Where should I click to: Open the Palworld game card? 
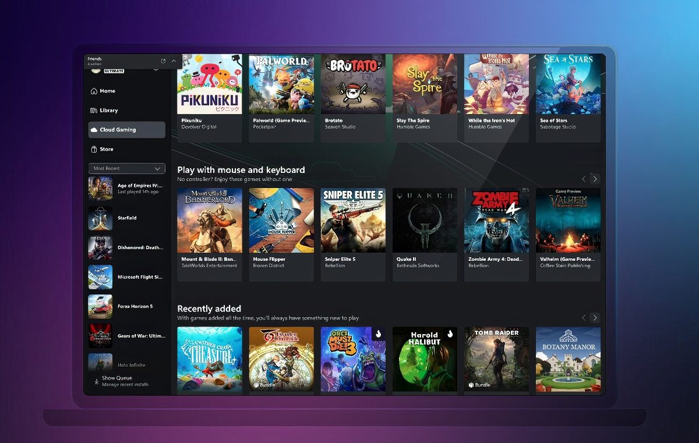(x=281, y=98)
